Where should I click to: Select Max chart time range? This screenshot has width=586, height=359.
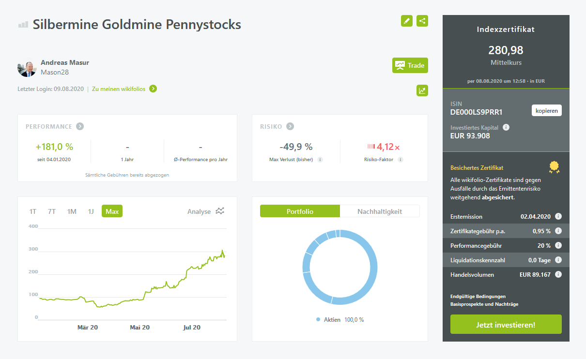click(112, 211)
